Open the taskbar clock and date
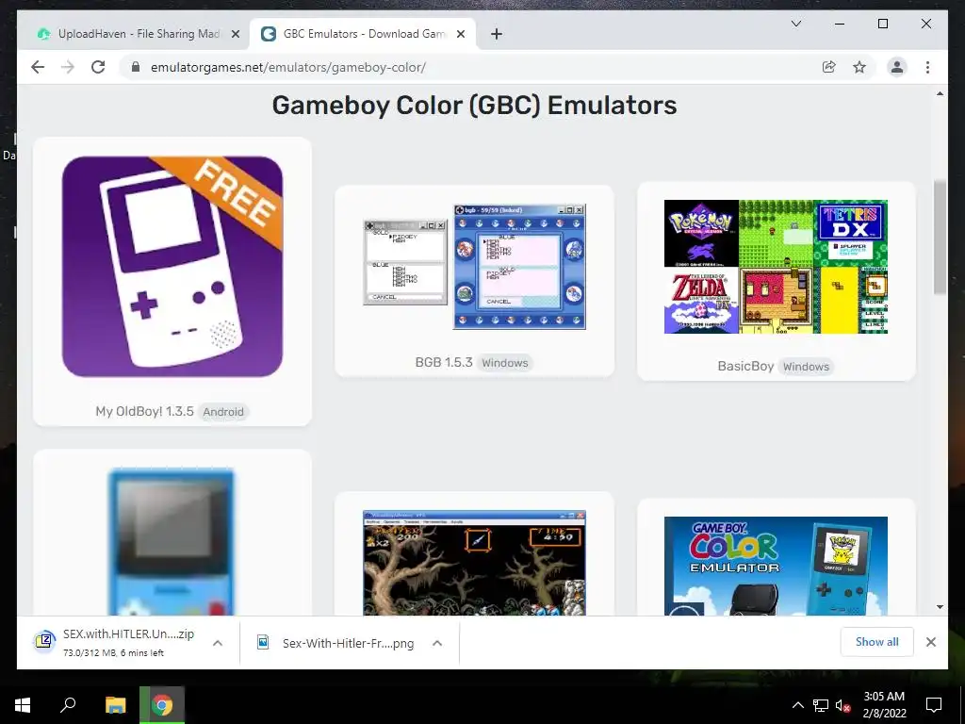Screen dimensions: 965x724 coord(884,705)
